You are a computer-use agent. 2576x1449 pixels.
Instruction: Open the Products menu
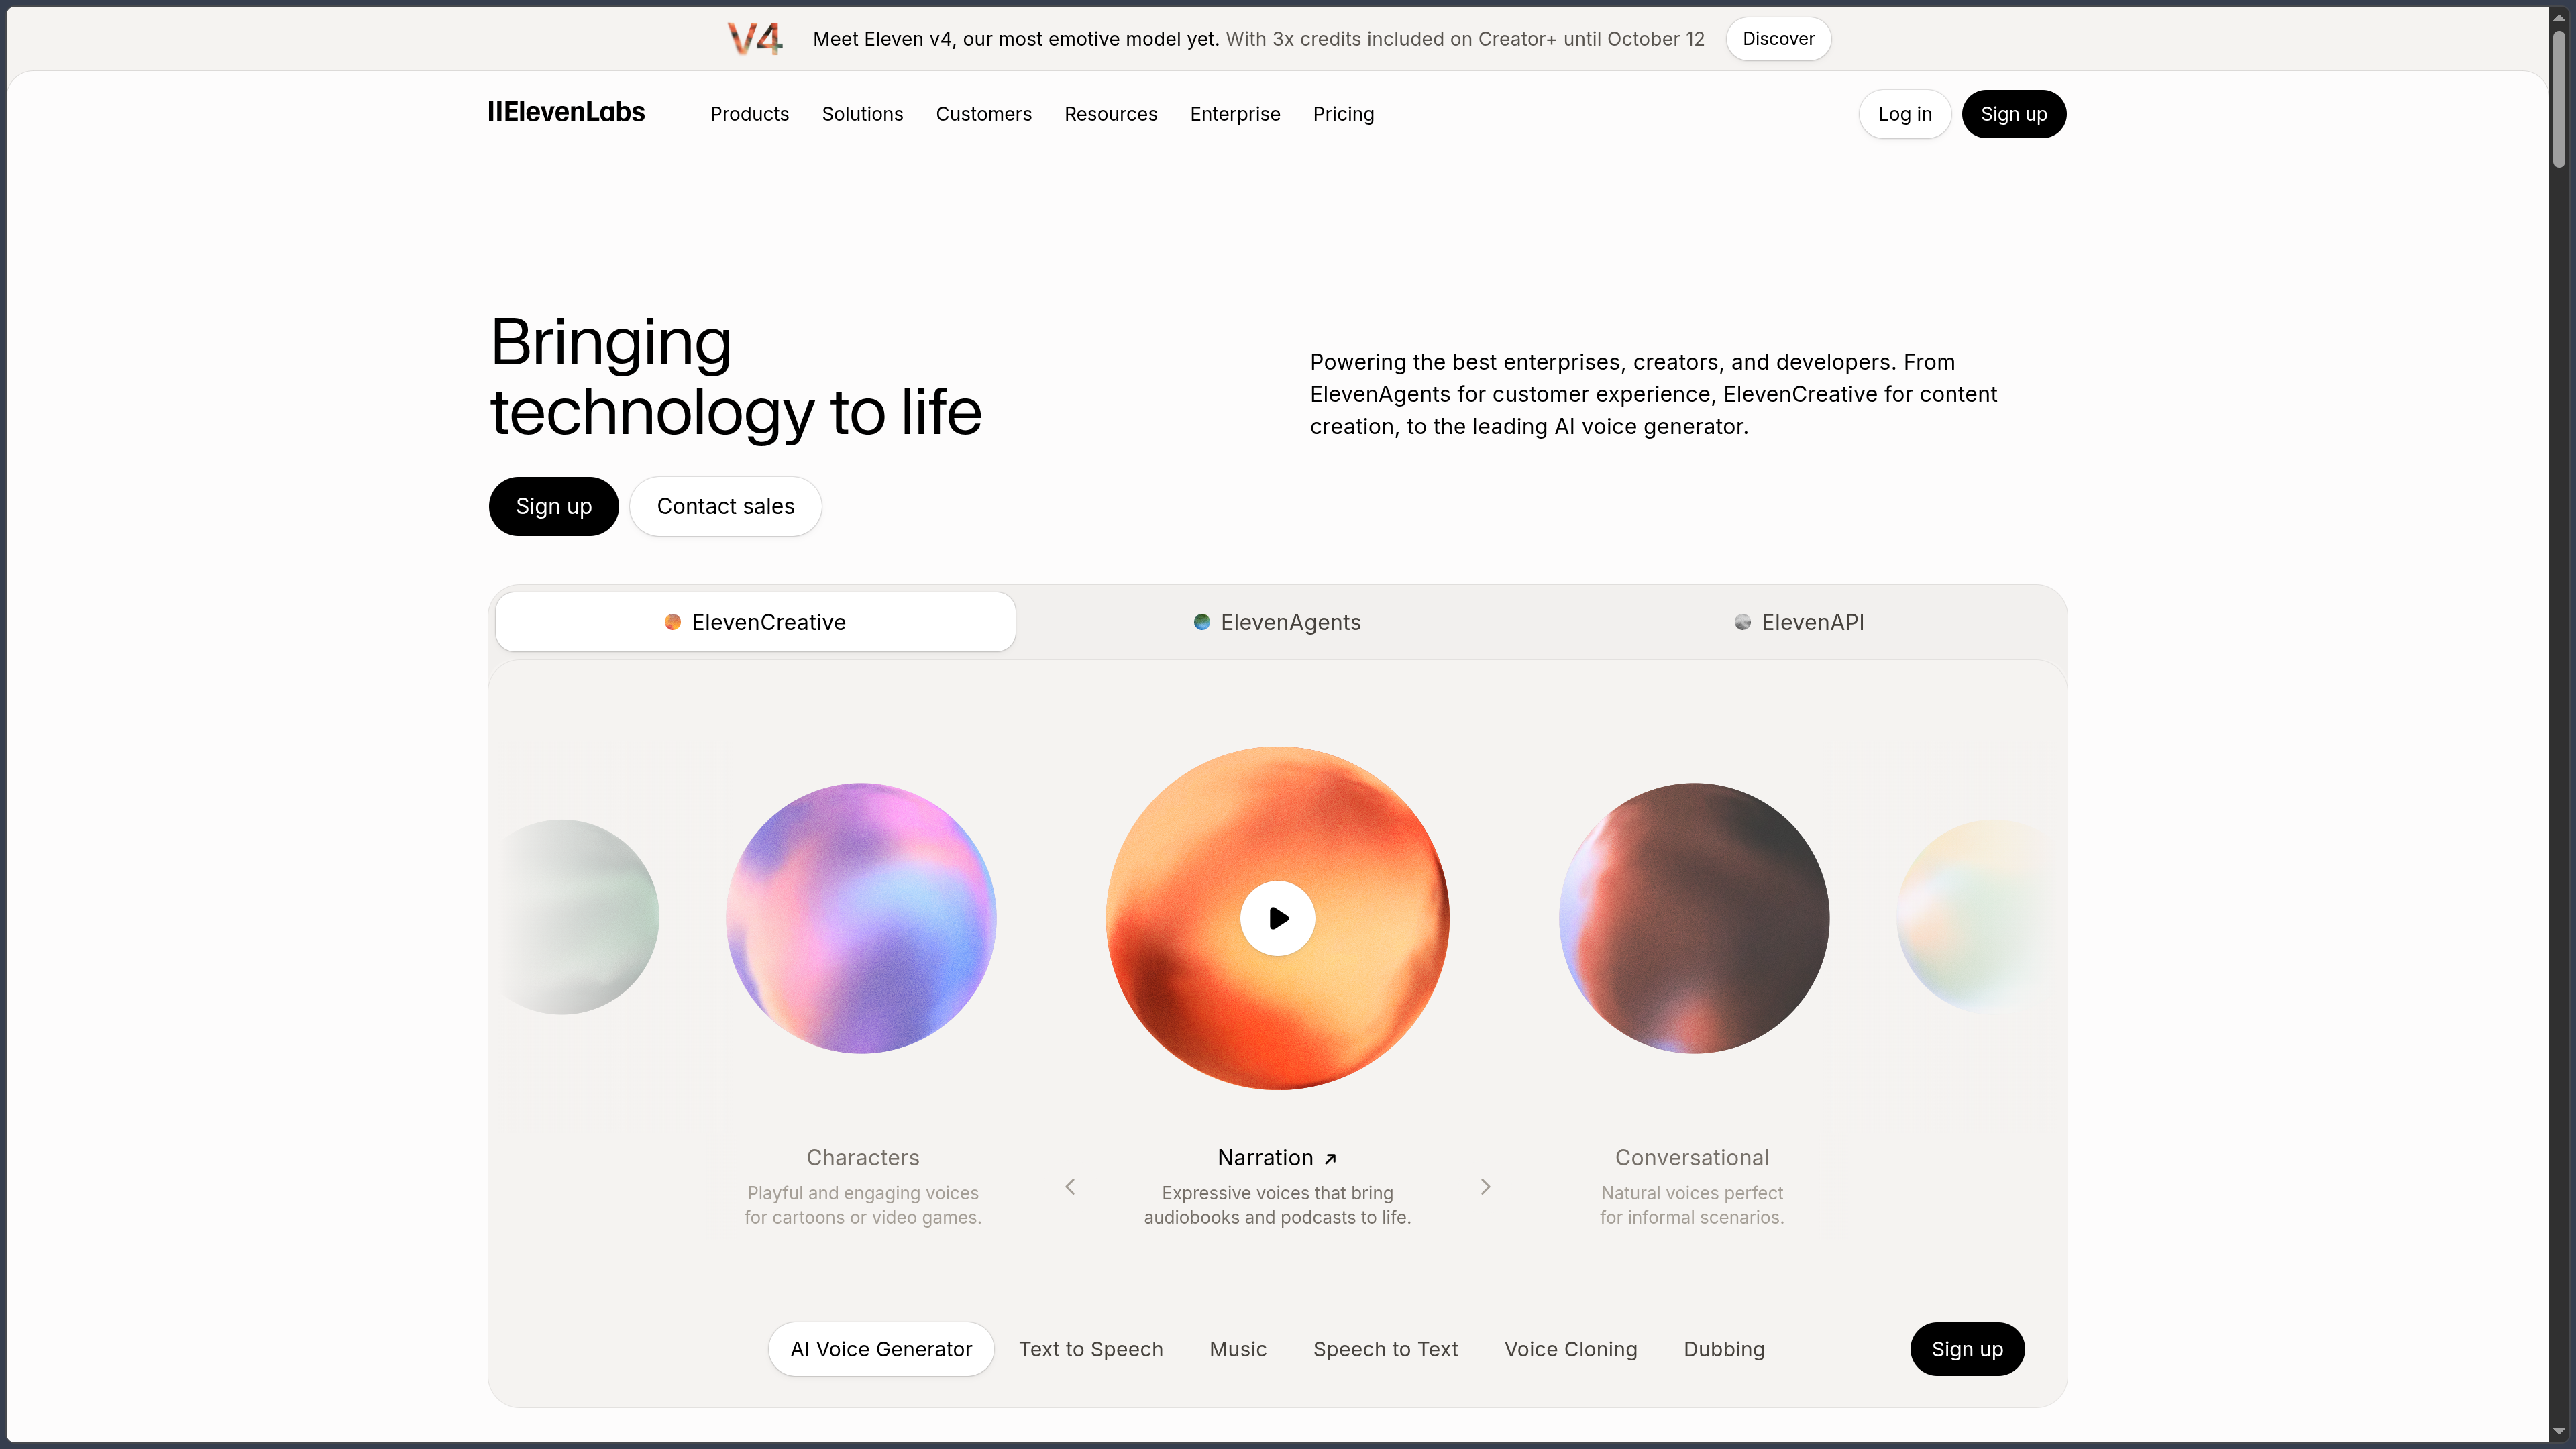tap(749, 114)
